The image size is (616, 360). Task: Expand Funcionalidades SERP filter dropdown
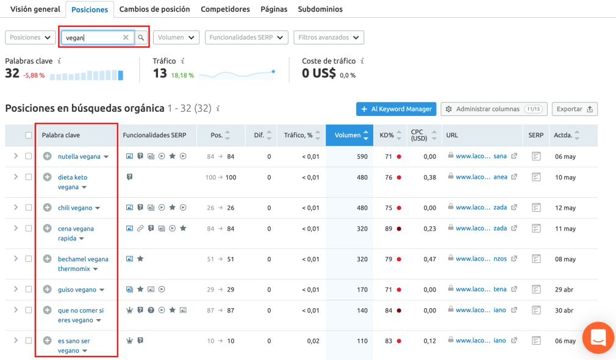point(246,37)
